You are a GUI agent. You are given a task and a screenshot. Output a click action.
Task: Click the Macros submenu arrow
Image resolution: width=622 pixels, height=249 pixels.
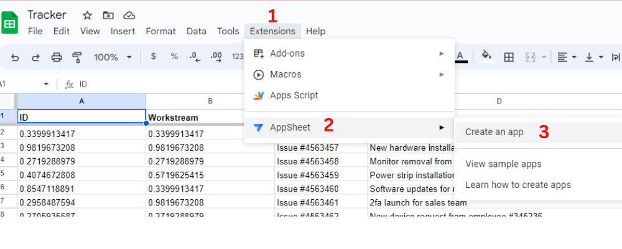[x=442, y=74]
